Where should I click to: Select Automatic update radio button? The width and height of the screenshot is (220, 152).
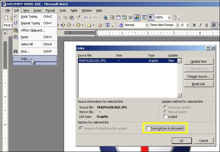tap(165, 107)
